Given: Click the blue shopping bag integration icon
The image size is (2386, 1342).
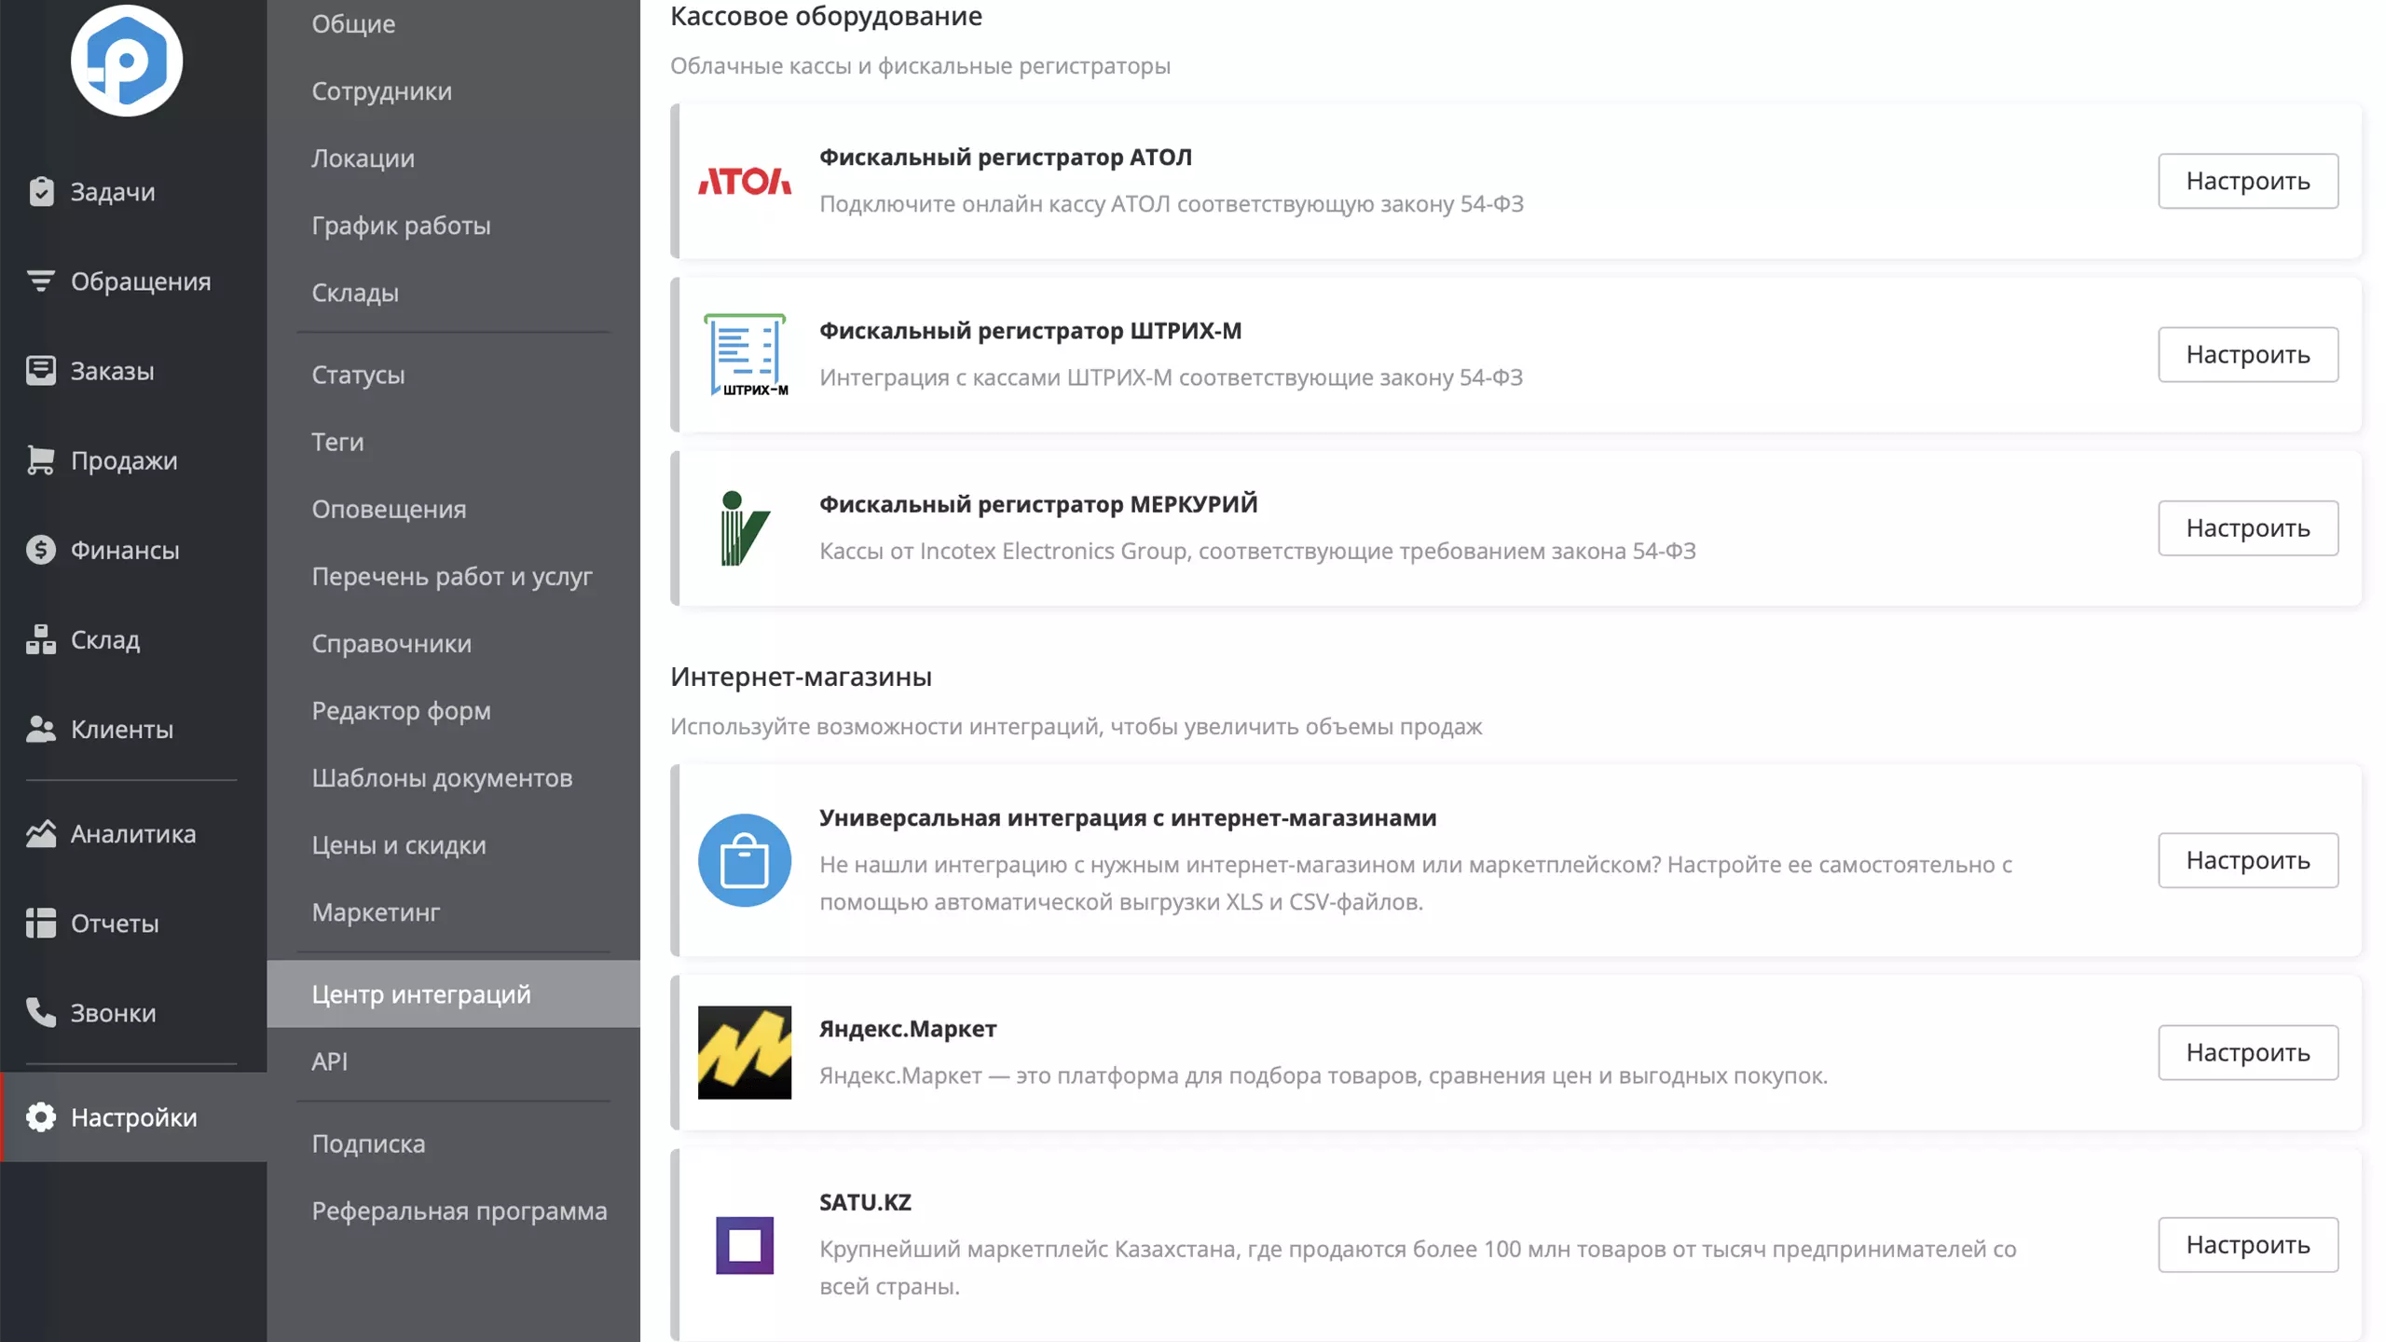Looking at the screenshot, I should click(745, 860).
